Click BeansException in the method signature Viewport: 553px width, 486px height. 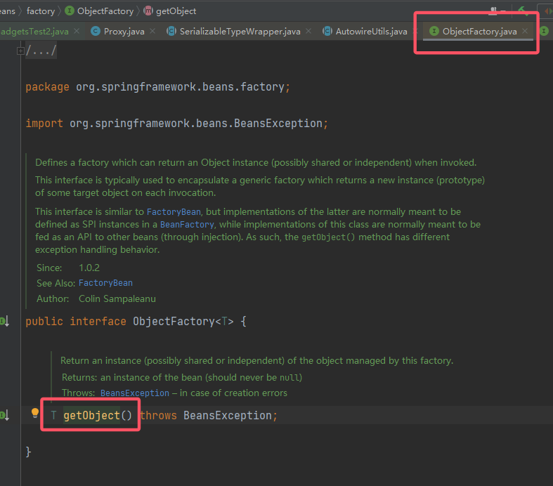[x=228, y=416]
